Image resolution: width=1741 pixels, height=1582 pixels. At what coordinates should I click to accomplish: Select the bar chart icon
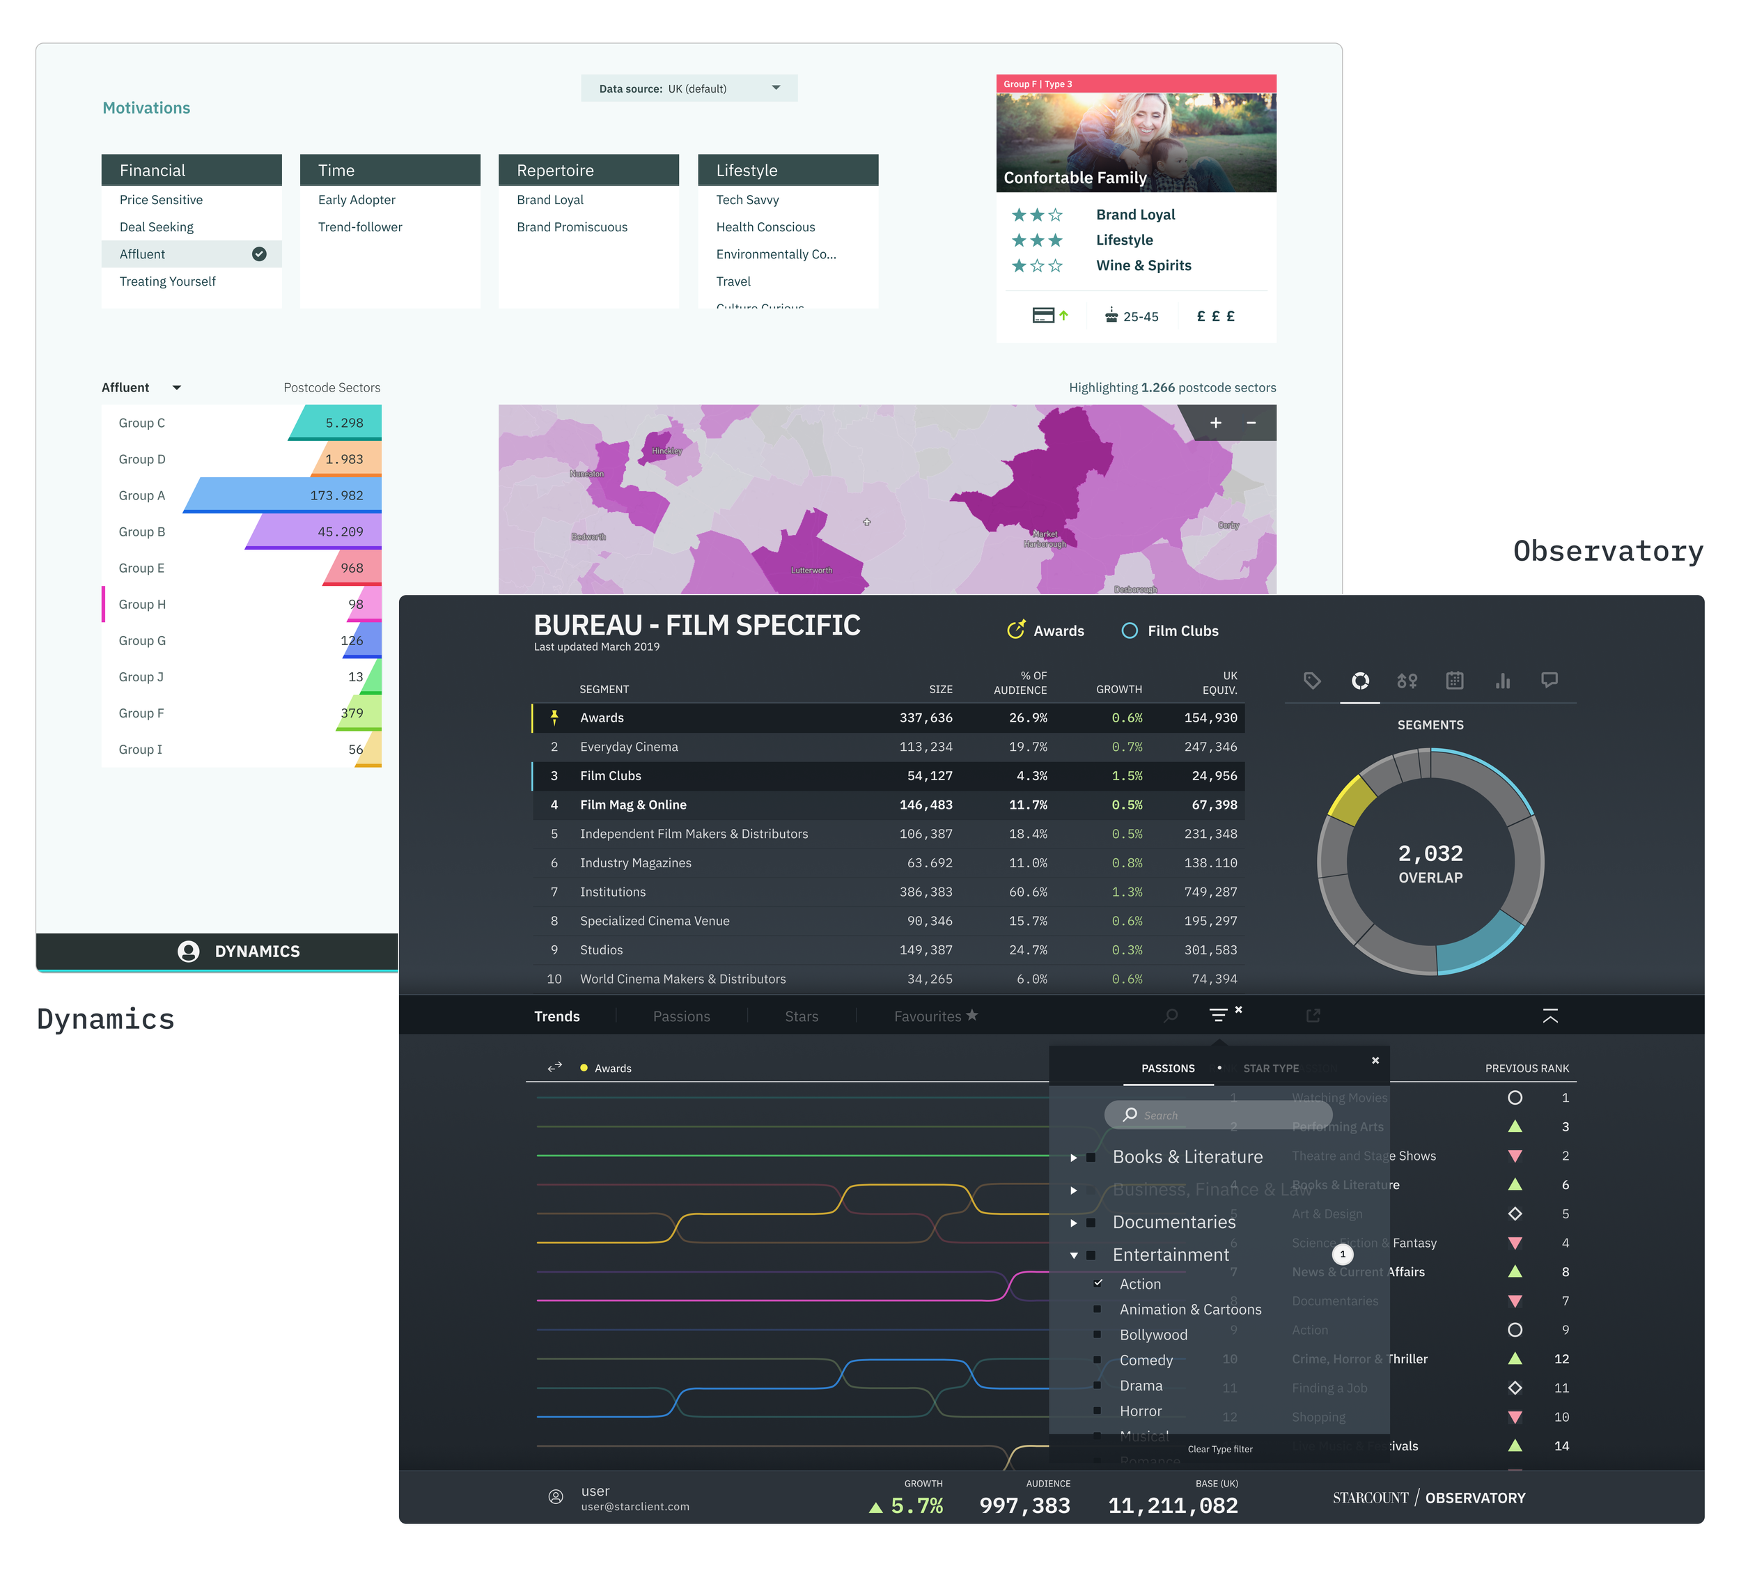1503,681
